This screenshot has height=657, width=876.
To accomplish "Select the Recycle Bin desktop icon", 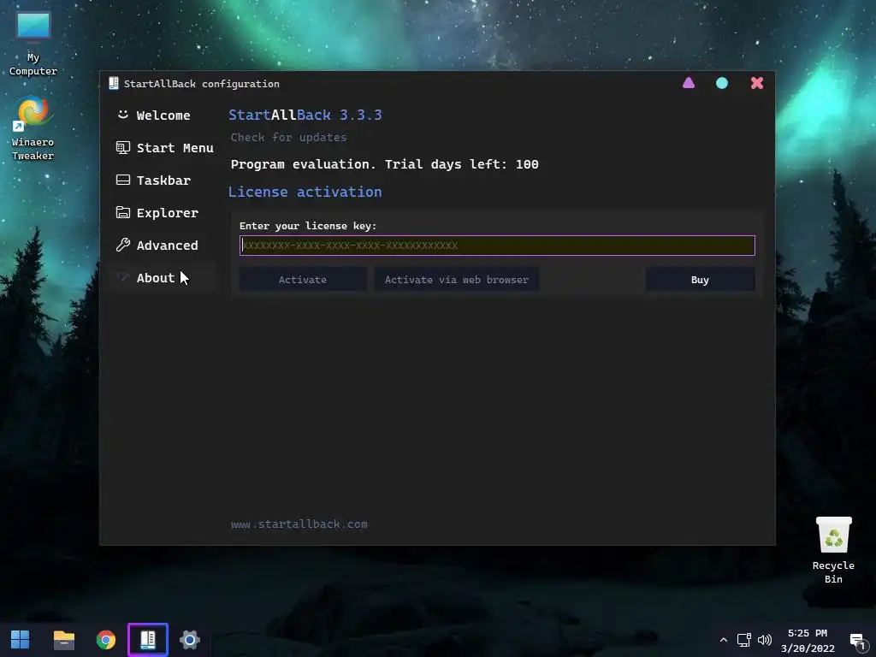I will coord(833,550).
